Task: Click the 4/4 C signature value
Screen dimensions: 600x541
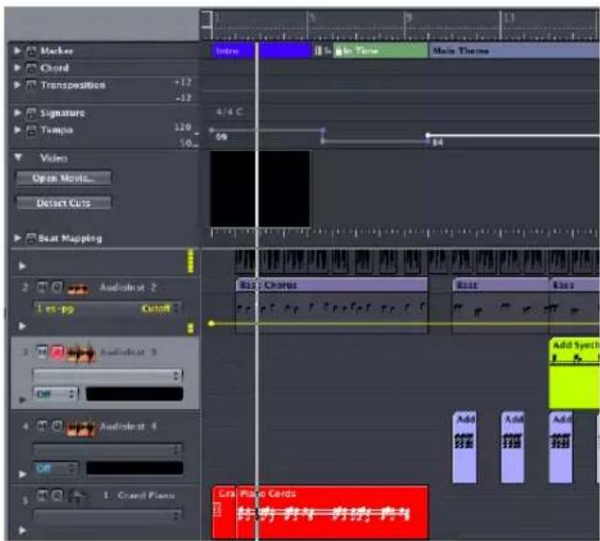Action: (229, 112)
